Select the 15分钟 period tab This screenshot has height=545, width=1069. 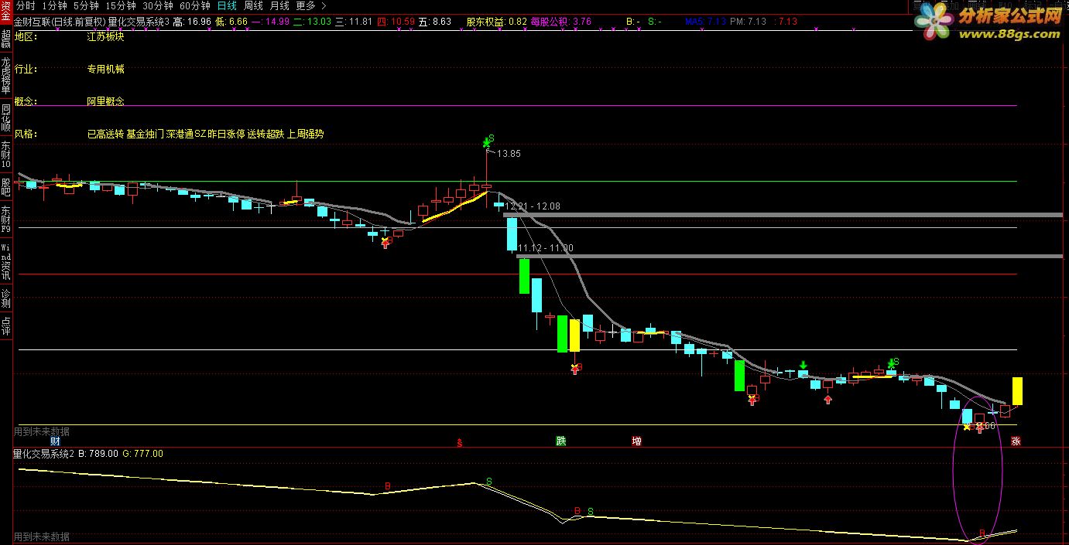tap(120, 5)
